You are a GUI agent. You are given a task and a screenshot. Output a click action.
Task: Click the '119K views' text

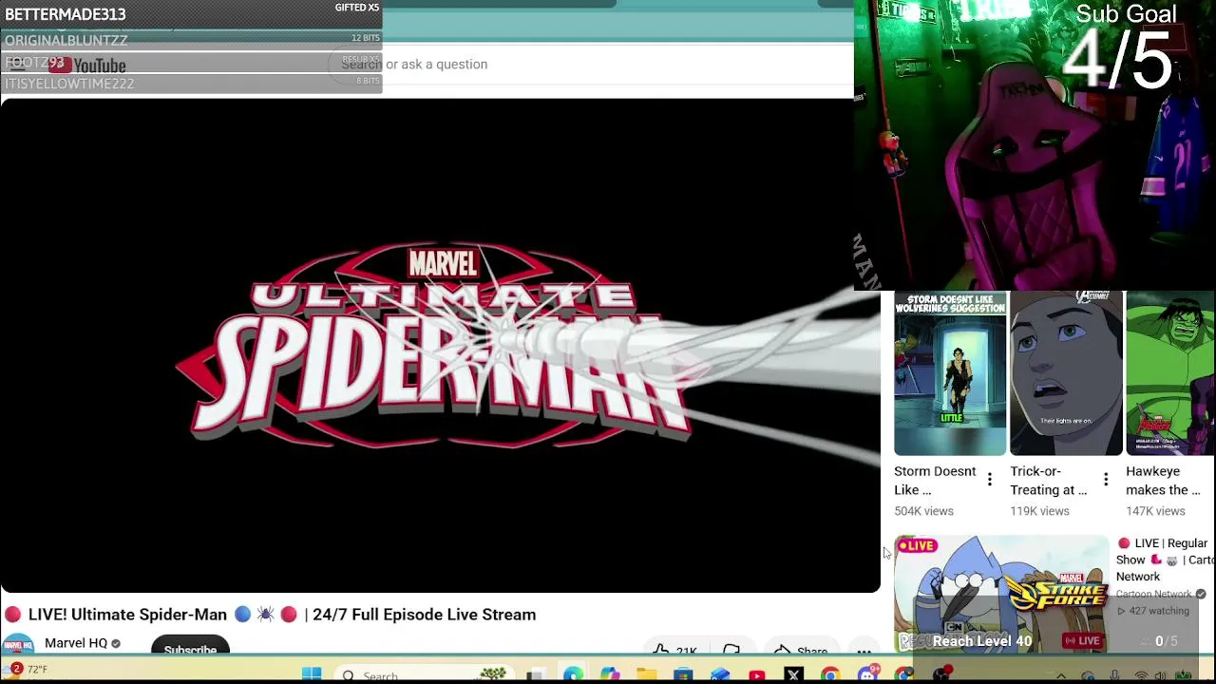pyautogui.click(x=1039, y=511)
